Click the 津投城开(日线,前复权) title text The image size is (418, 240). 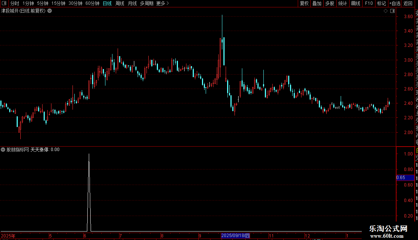(x=23, y=11)
